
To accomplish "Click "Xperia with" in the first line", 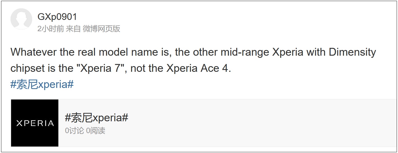I will coord(299,52).
